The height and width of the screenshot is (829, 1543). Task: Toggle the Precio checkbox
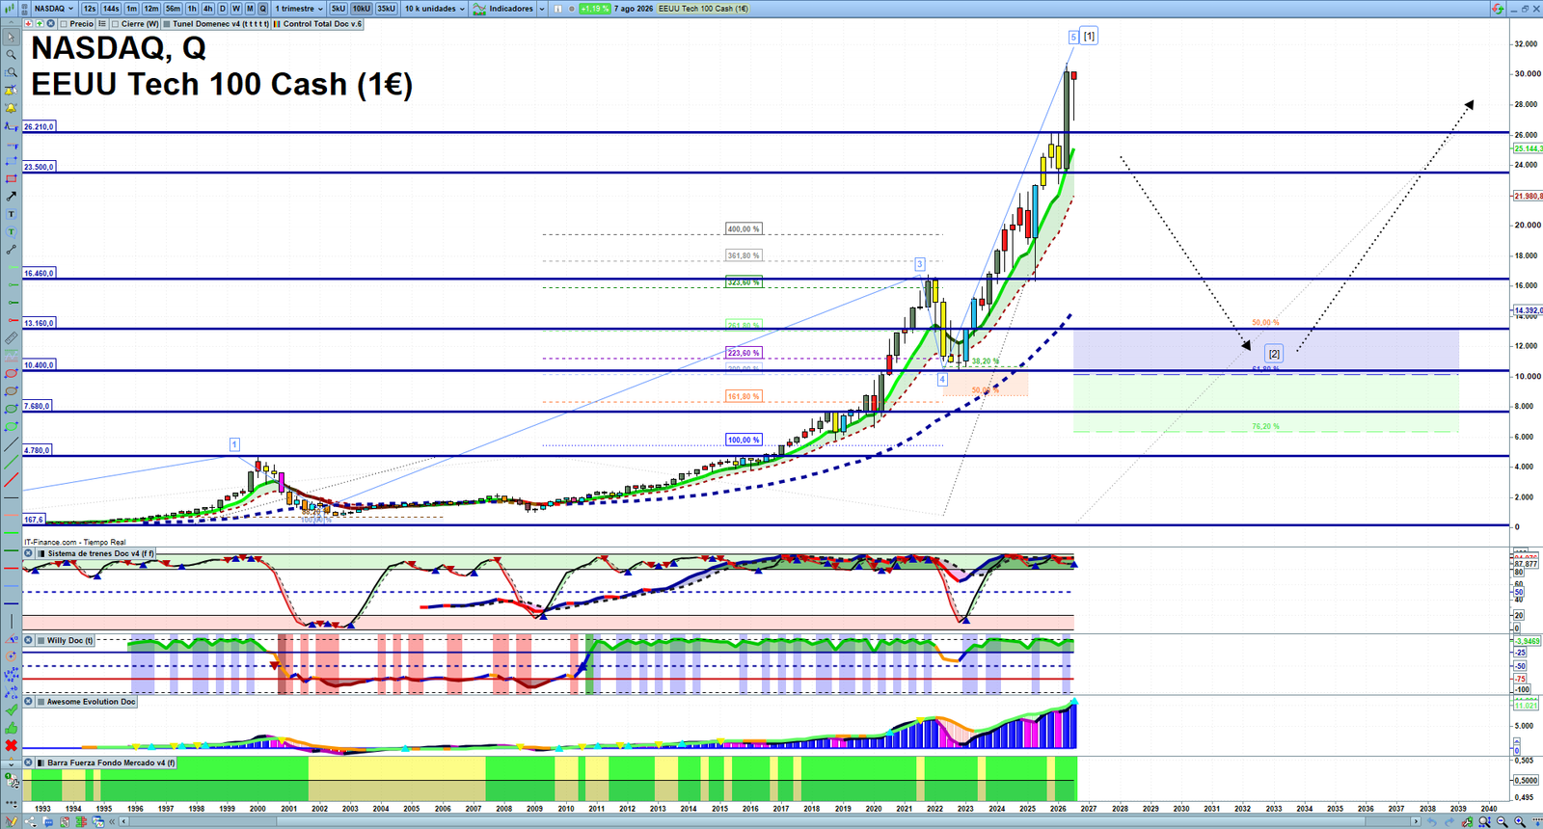(x=64, y=23)
